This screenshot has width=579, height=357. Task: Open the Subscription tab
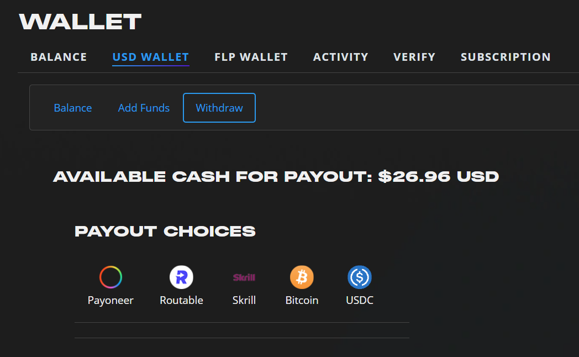click(x=506, y=57)
